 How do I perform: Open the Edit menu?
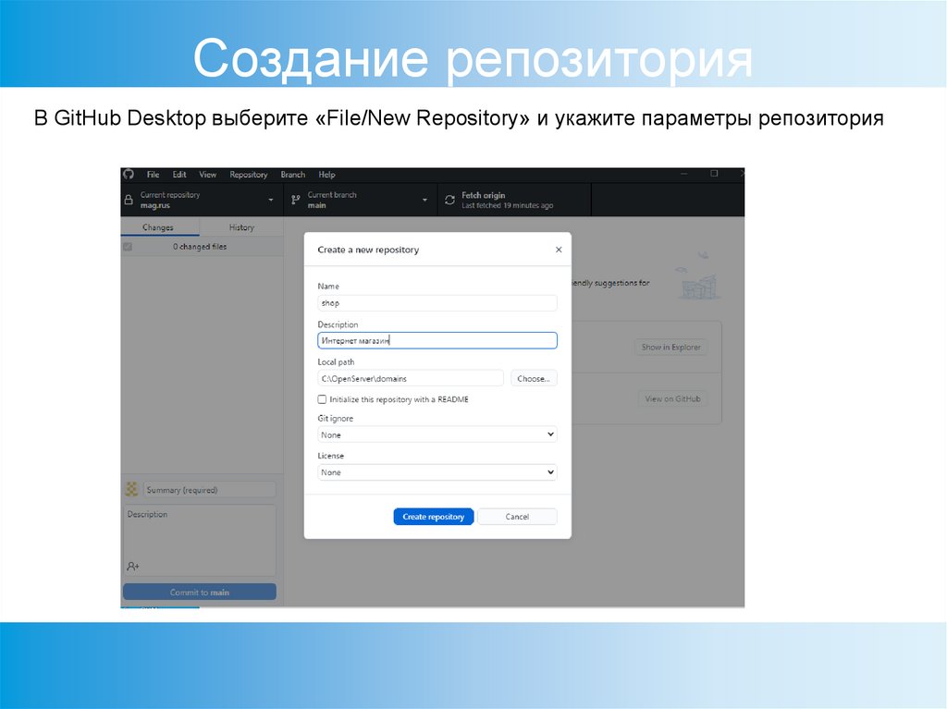click(x=179, y=175)
